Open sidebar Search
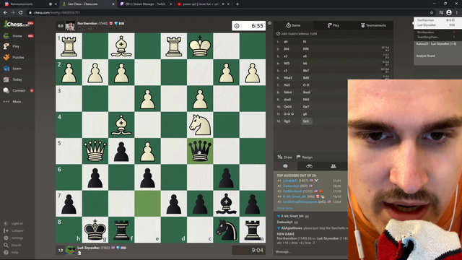Screen dimensions: 462x260 point(16,245)
